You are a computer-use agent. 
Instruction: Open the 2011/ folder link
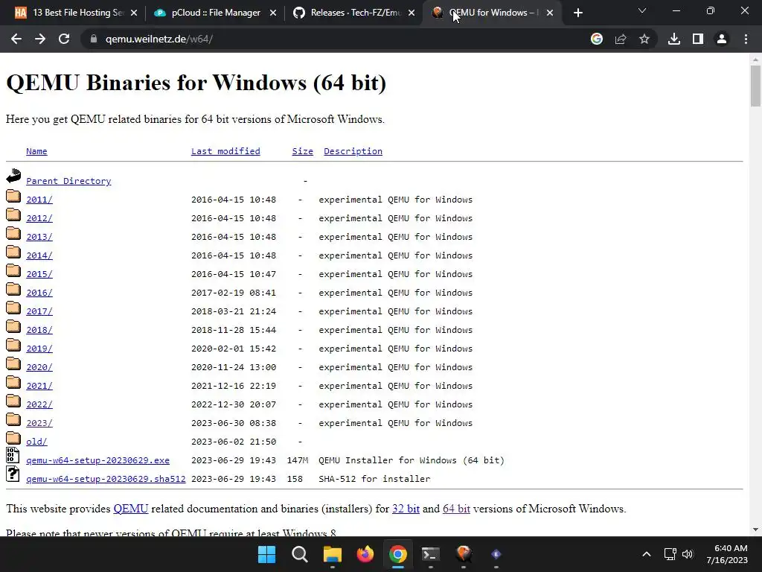pos(39,200)
